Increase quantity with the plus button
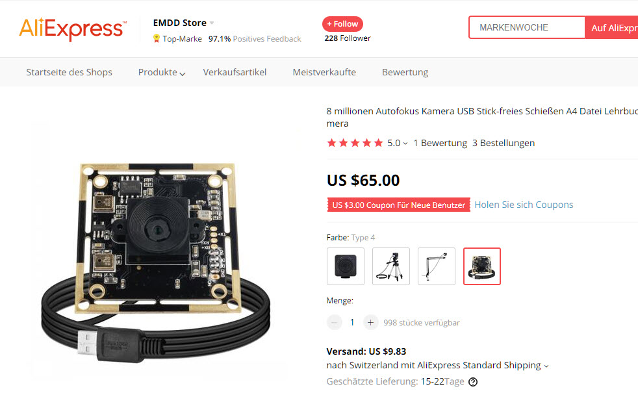The height and width of the screenshot is (393, 638). [x=370, y=323]
